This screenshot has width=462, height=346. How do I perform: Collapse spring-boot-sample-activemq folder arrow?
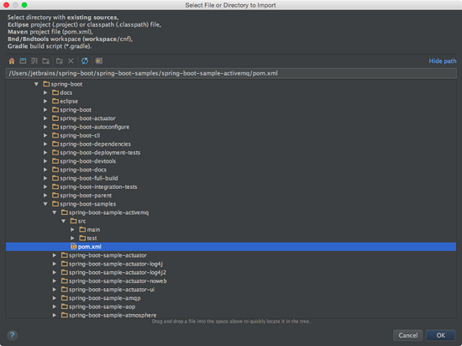tap(55, 212)
